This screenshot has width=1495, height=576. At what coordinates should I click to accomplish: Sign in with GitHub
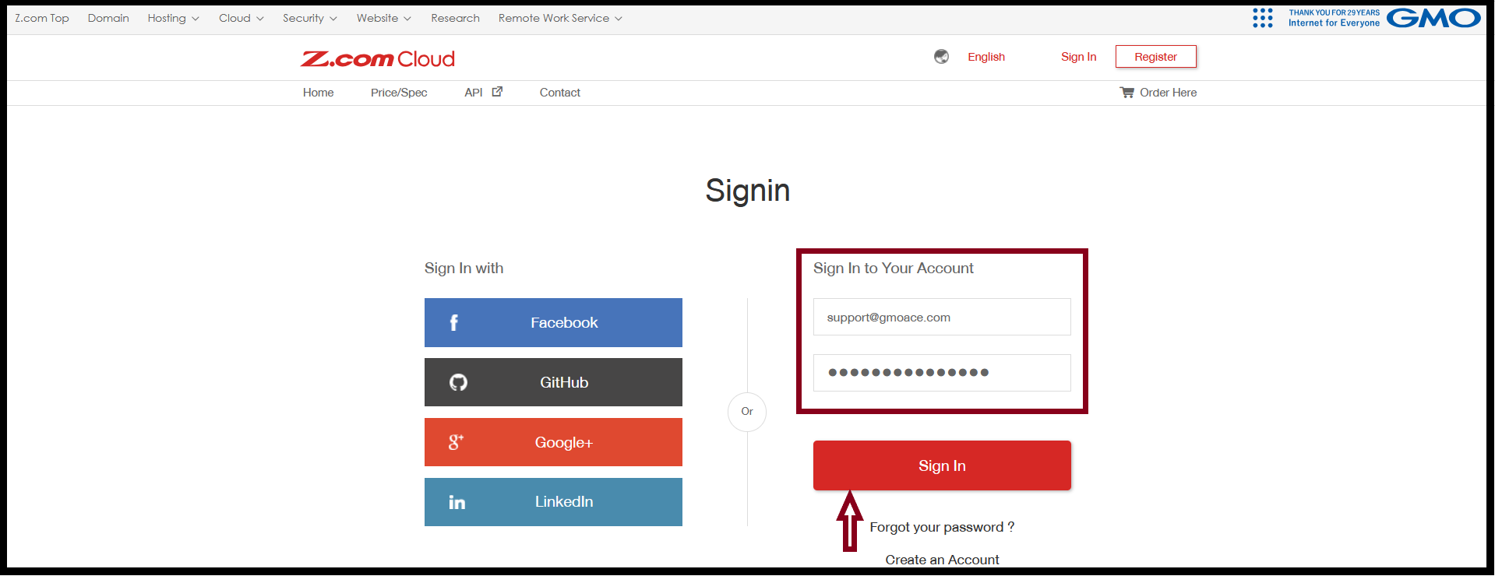[x=553, y=382]
